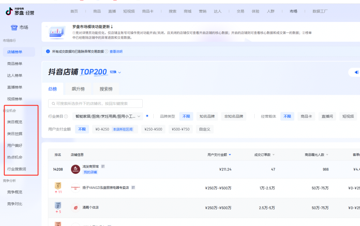This screenshot has height=226, width=360.
Task: Sort by 商品曝光人数 column arrow
Action: 327,155
